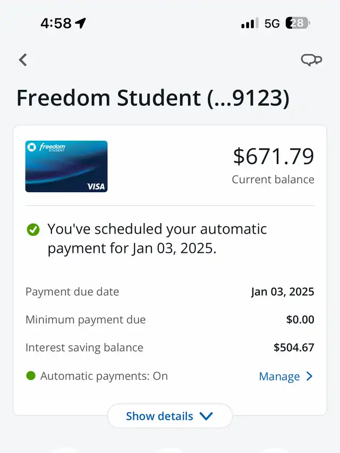The height and width of the screenshot is (453, 340).
Task: Tap the Automatic payments: On label
Action: pos(104,377)
